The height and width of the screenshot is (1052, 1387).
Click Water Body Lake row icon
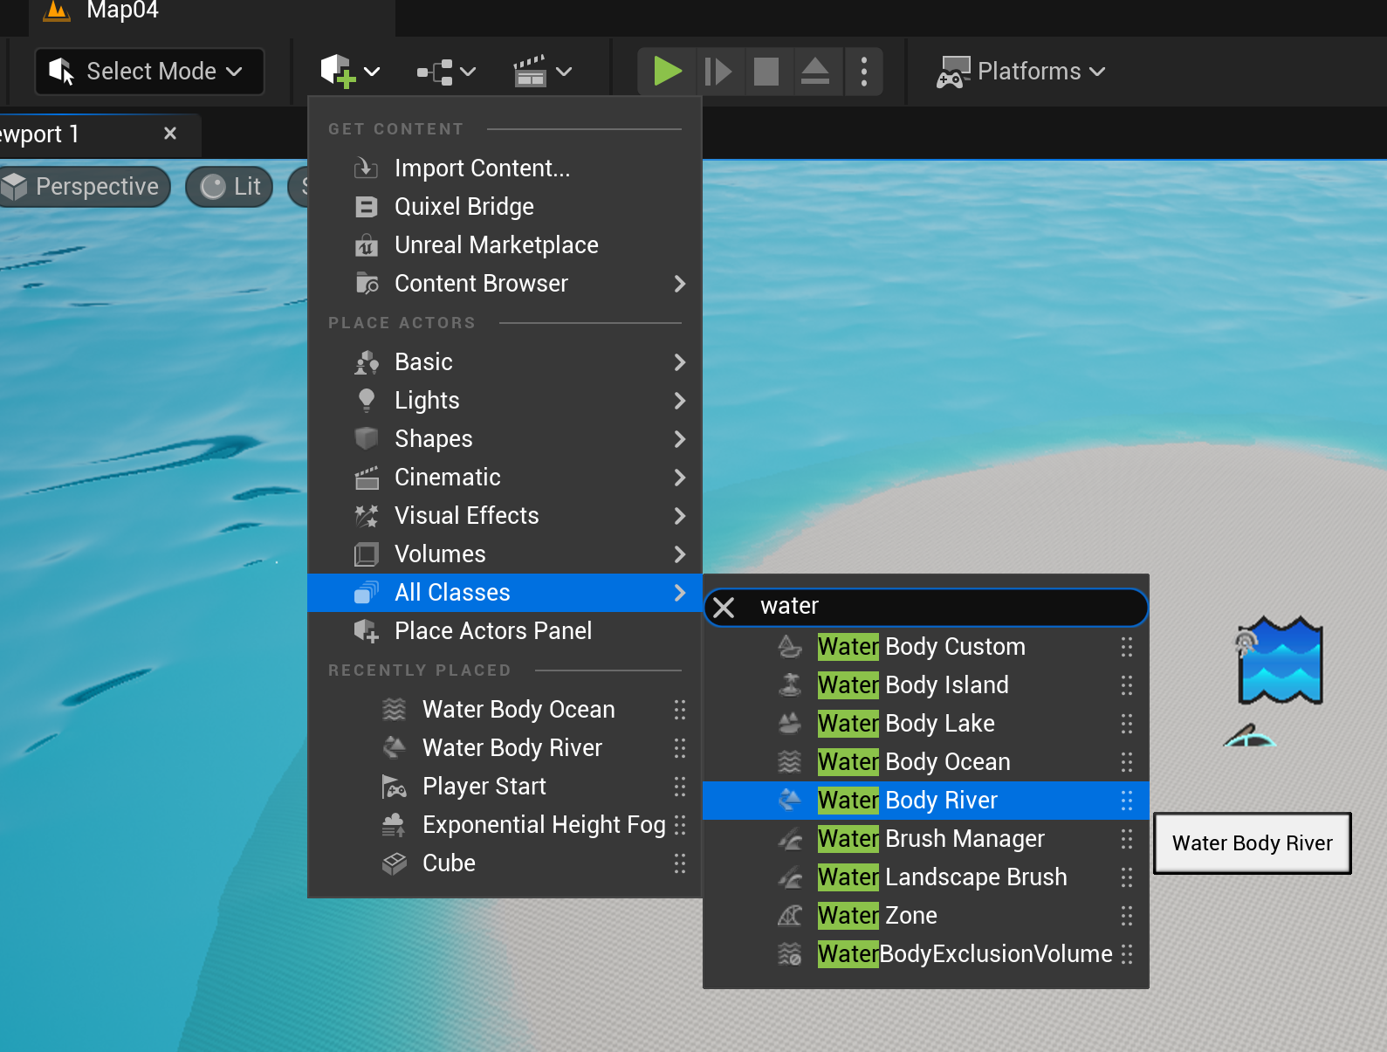coord(790,723)
